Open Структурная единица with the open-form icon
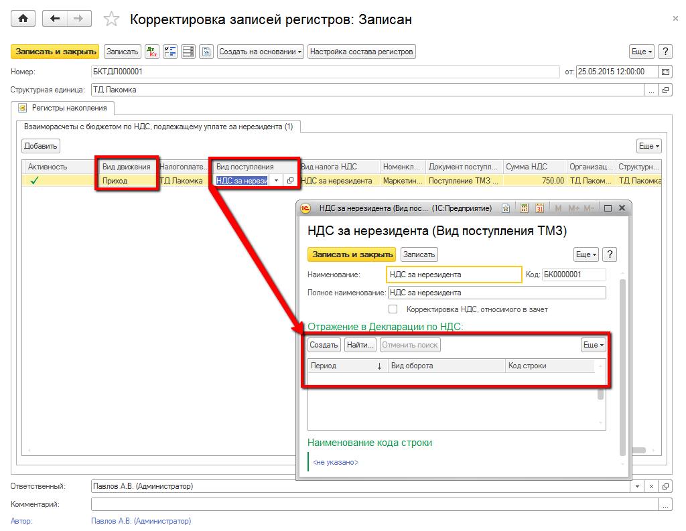The image size is (686, 531). (665, 90)
